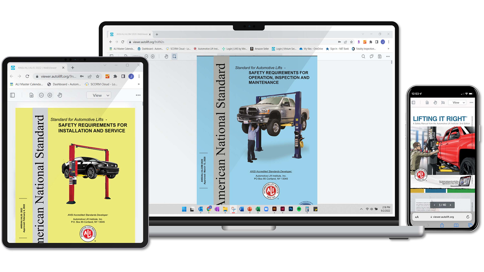Open the Amazon Seller bookmark
Image resolution: width=484 pixels, height=272 pixels.
pos(259,49)
